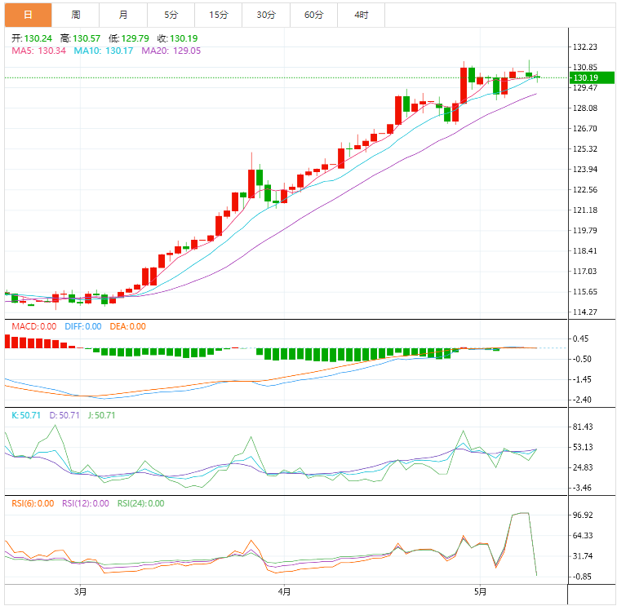Image resolution: width=617 pixels, height=606 pixels.
Task: Select the 日 daily chart tab
Action: (28, 15)
